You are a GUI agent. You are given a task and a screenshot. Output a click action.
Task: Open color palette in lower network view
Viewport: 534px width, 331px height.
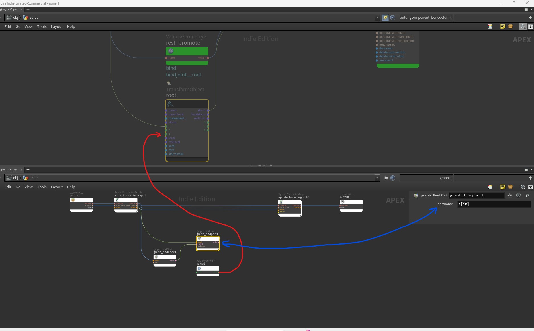coord(490,187)
